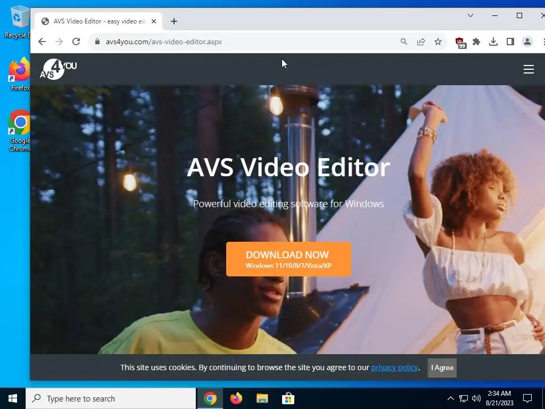Click the Chrome forward arrow
Viewport: 545px width, 409px height.
[x=59, y=42]
